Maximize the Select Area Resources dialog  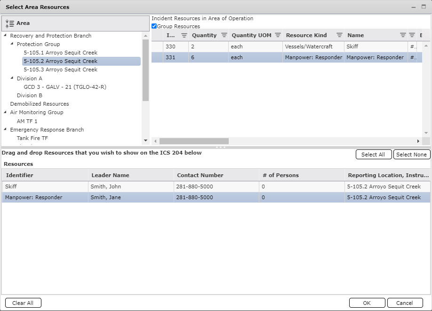(424, 7)
